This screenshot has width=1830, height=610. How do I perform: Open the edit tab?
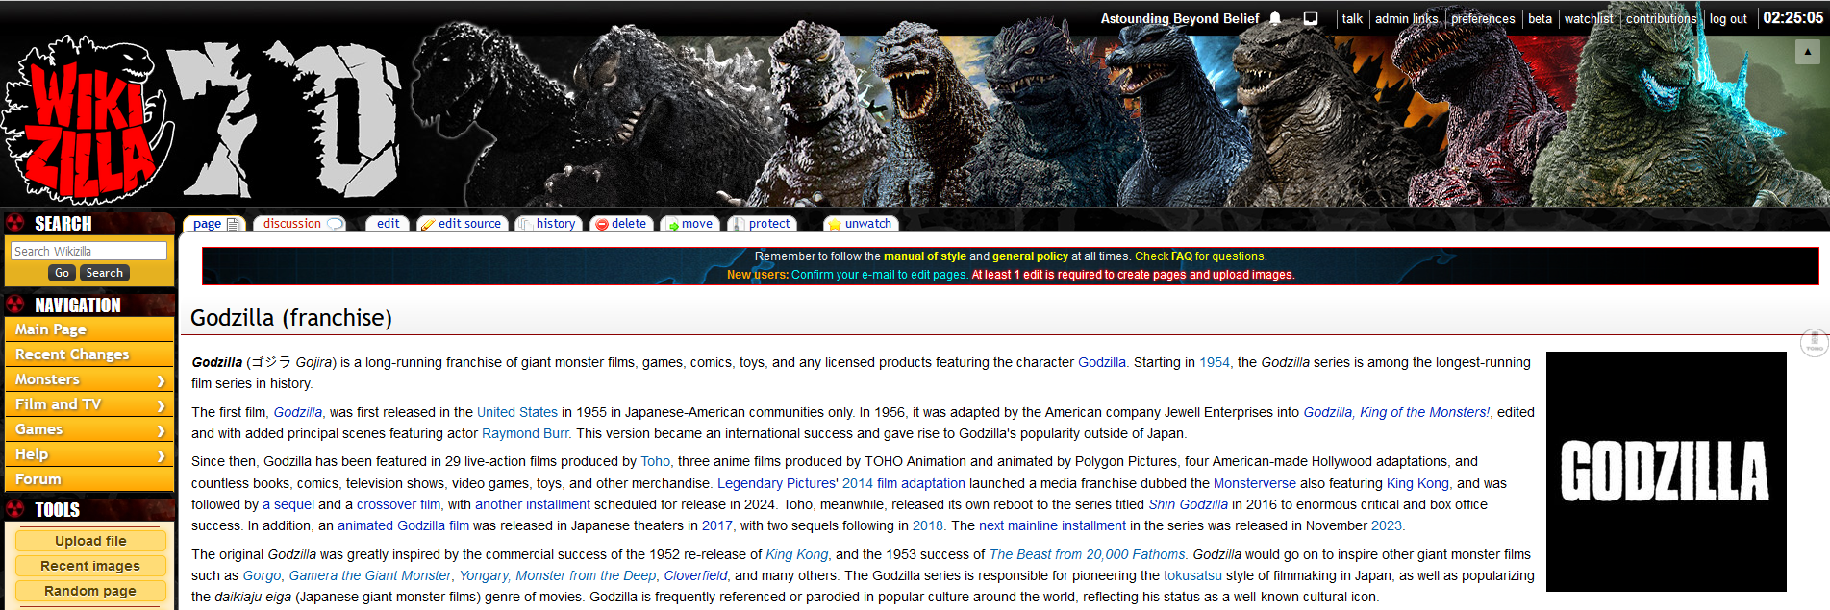click(388, 224)
